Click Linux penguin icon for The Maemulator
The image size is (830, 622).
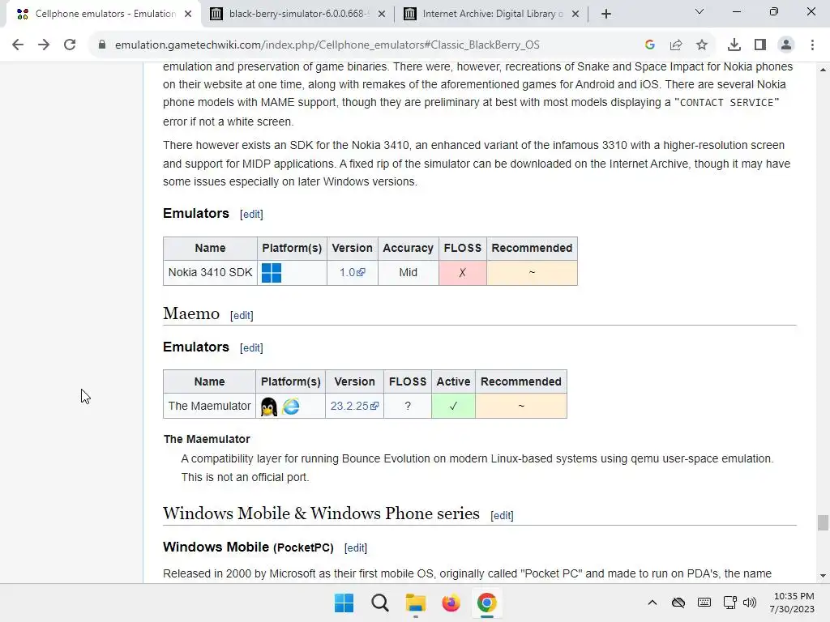coord(269,407)
